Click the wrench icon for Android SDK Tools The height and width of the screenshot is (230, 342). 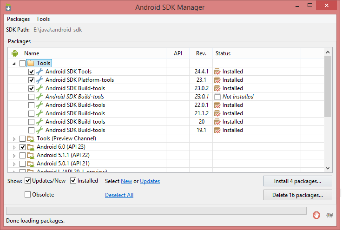(x=39, y=72)
